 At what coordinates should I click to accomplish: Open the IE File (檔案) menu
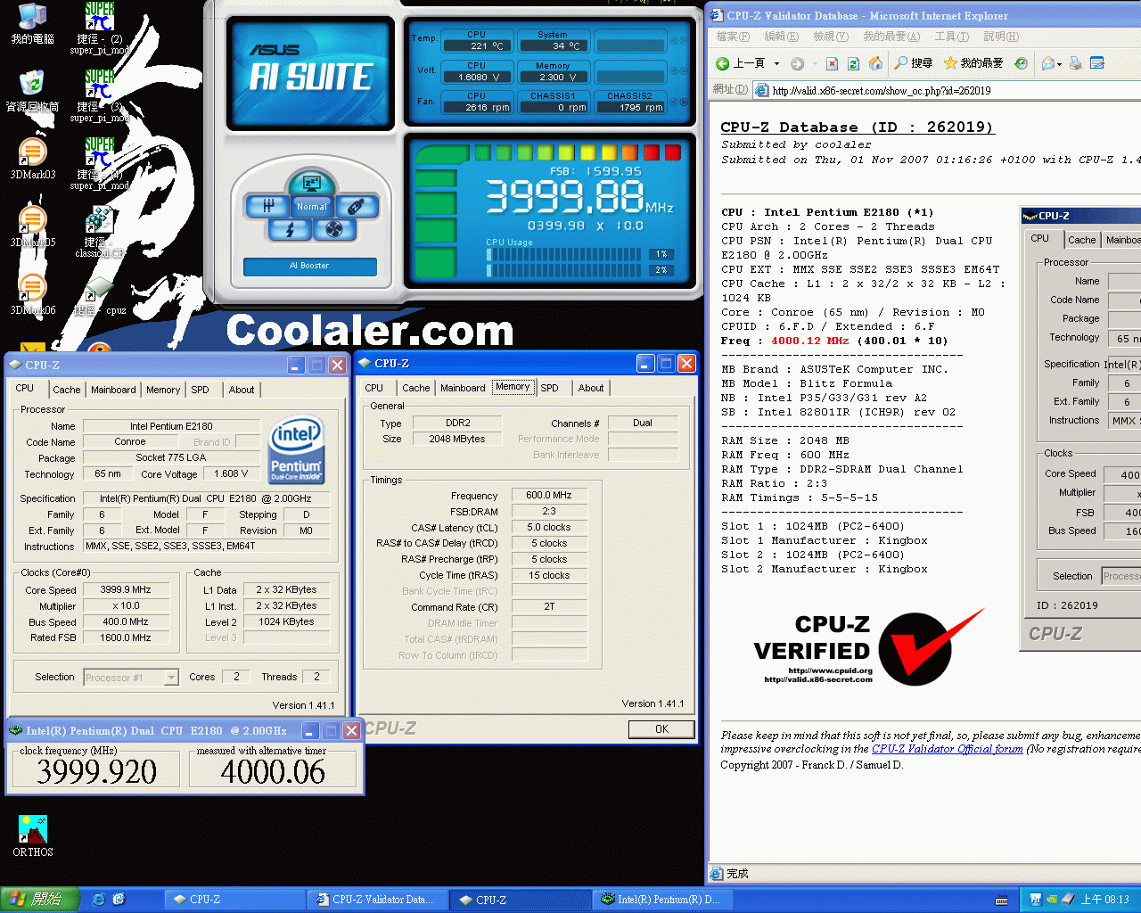point(733,37)
